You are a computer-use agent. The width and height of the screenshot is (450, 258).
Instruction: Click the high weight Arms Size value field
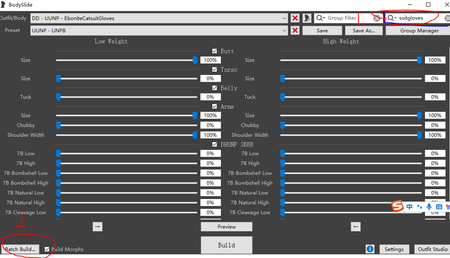(x=435, y=115)
